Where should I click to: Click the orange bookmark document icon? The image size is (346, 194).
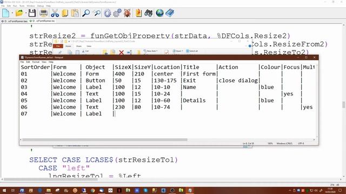tap(138, 13)
